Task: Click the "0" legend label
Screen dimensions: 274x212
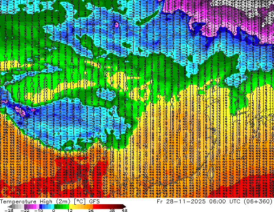Action: [x=54, y=210]
